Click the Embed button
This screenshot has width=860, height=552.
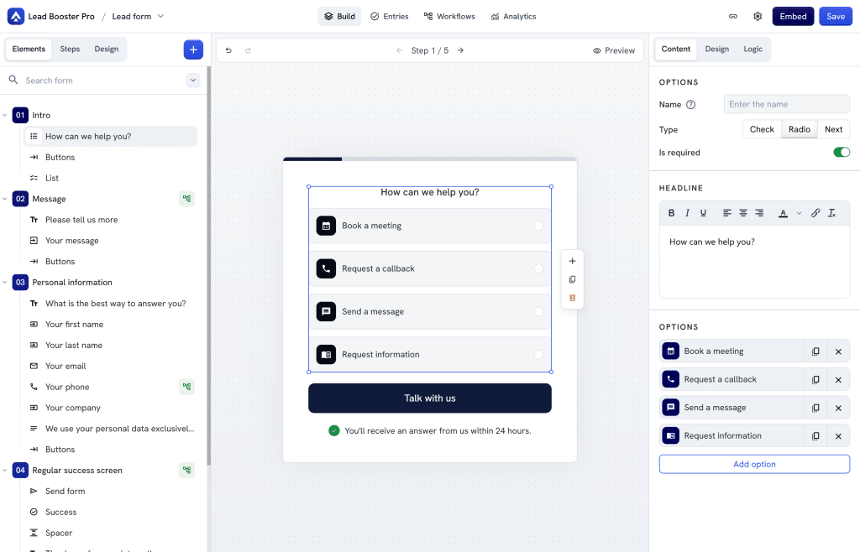click(793, 17)
